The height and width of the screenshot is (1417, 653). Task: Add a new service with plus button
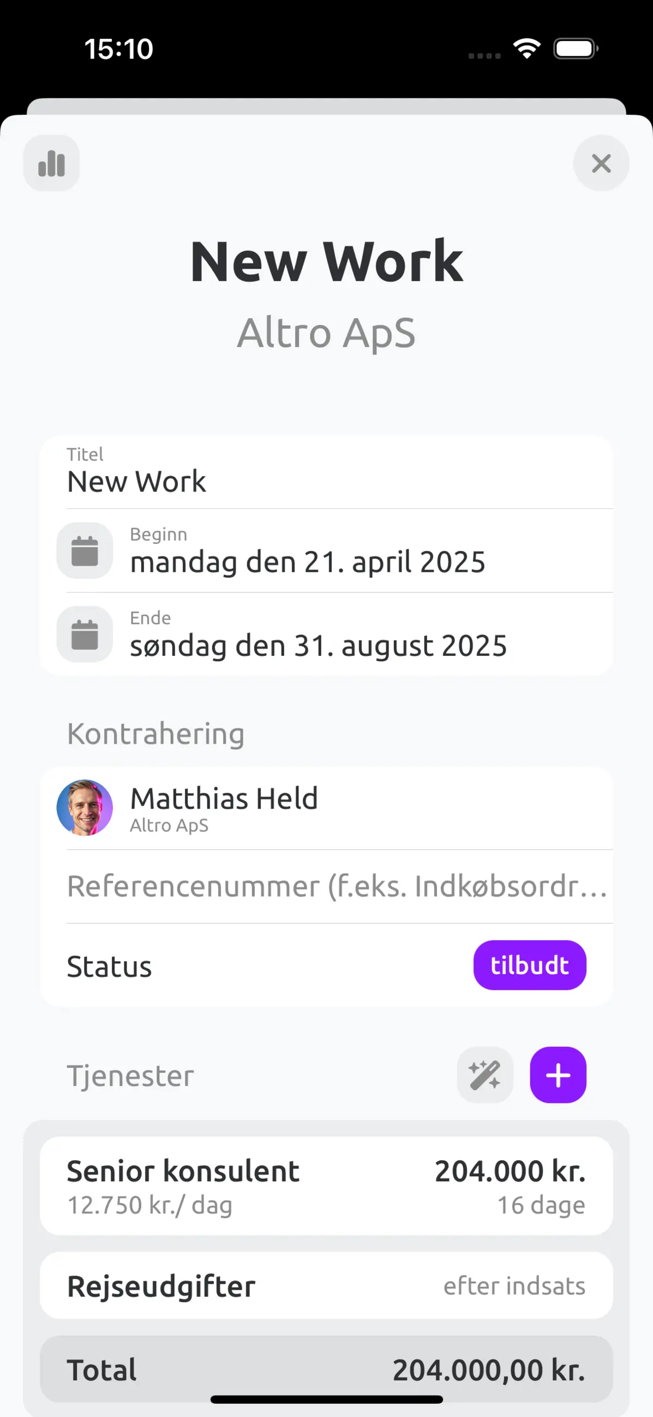[558, 1075]
